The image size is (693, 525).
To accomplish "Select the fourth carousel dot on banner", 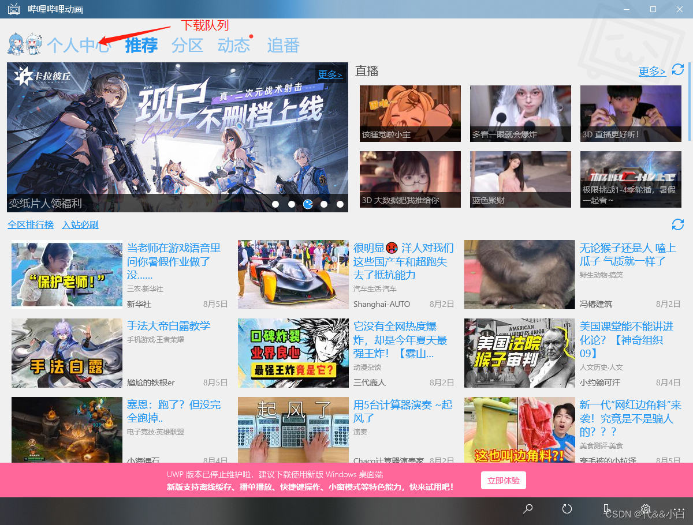I will [324, 204].
